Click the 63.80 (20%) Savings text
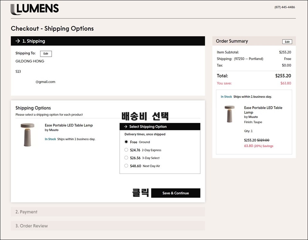This screenshot has width=308, height=240. tap(259, 146)
